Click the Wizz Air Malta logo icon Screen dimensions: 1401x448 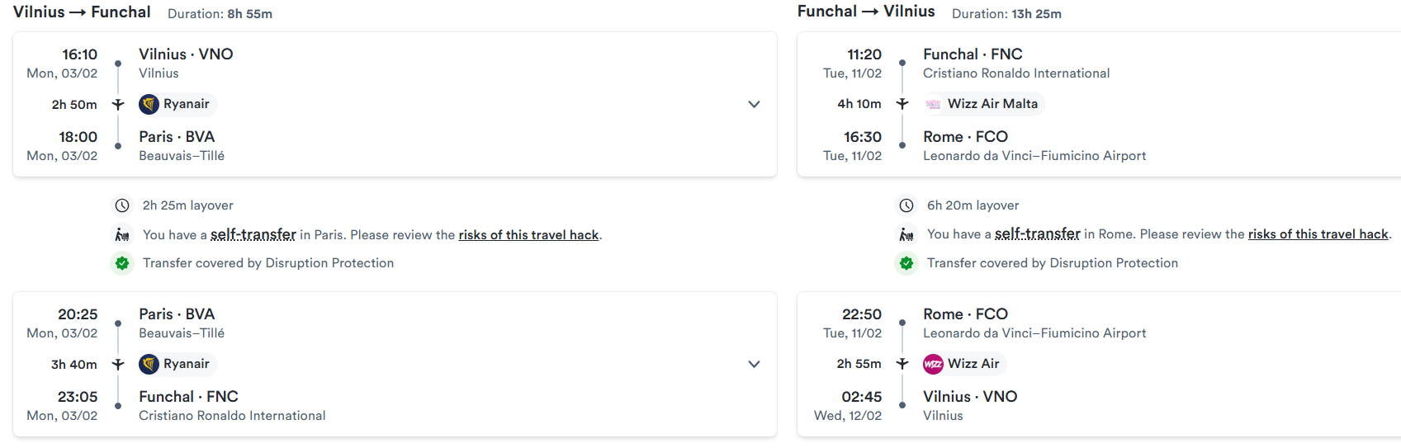pos(933,104)
